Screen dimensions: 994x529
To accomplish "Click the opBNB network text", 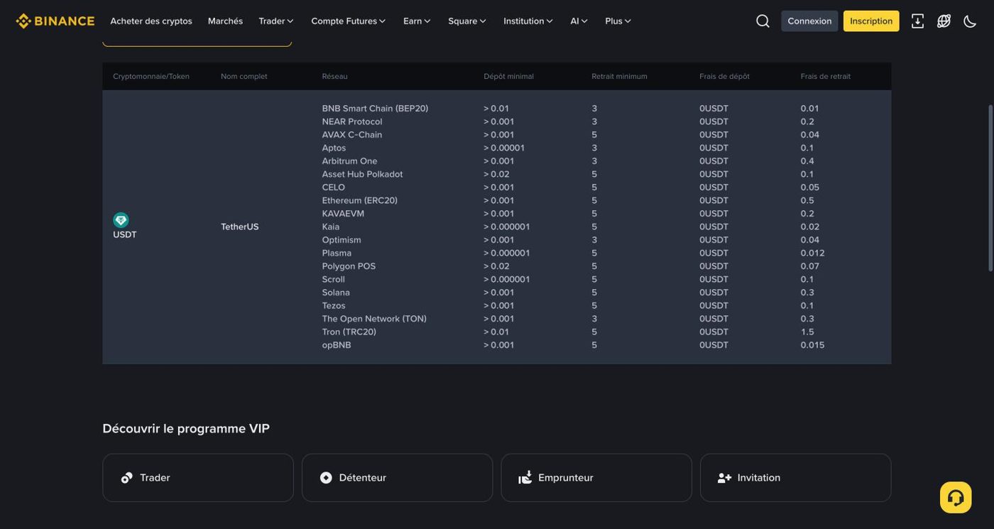I will click(x=337, y=345).
